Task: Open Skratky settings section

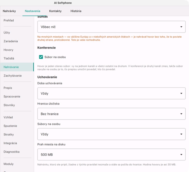Action: tap(17, 134)
